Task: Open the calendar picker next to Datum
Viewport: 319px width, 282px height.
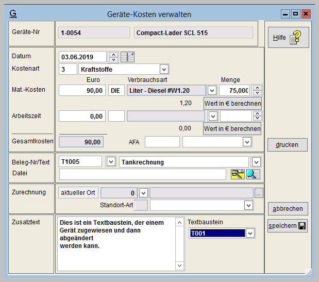Action: [x=127, y=57]
